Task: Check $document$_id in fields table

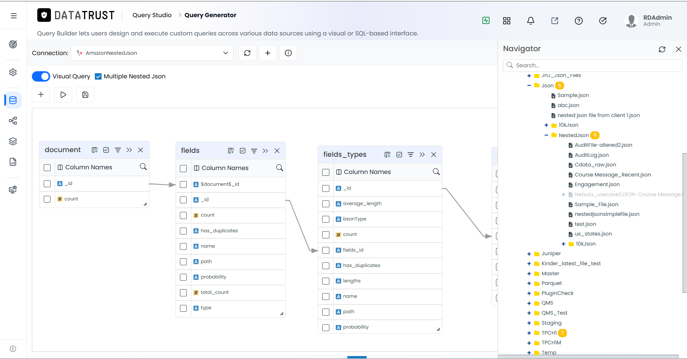Action: [x=183, y=184]
